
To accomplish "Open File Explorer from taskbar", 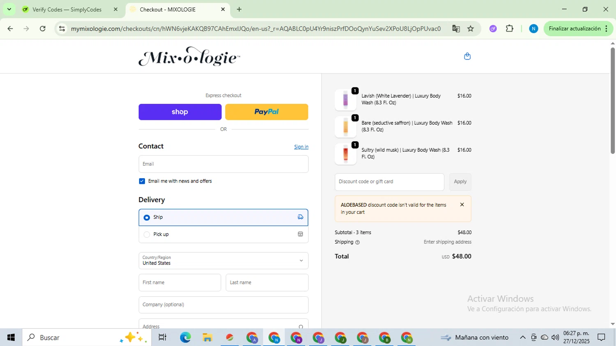I will coord(207,337).
